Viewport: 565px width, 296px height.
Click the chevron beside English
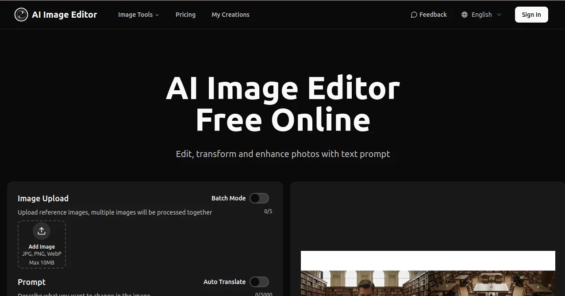(499, 15)
